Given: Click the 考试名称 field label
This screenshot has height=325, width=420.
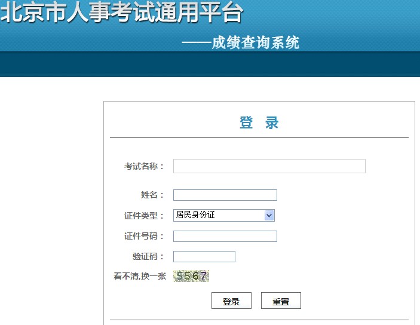Looking at the screenshot, I should pos(144,167).
